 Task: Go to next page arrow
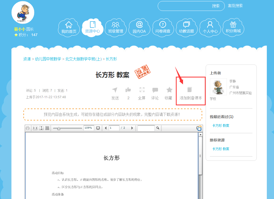coord(132,128)
